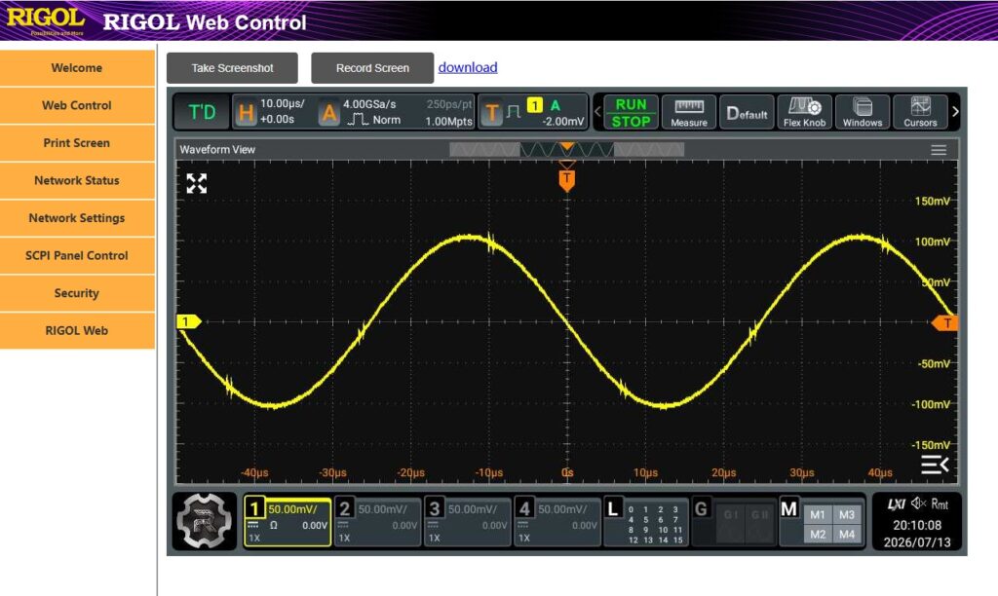Image resolution: width=998 pixels, height=596 pixels.
Task: Click the fullscreen expand arrows icon
Action: [197, 183]
